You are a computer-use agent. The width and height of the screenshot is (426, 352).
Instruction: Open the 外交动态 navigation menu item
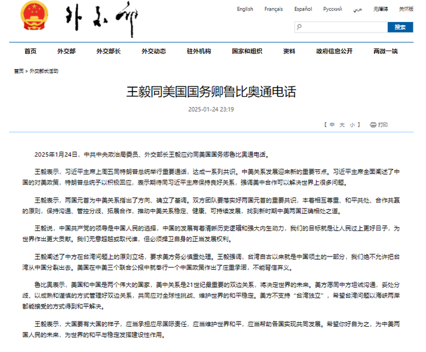coord(154,51)
